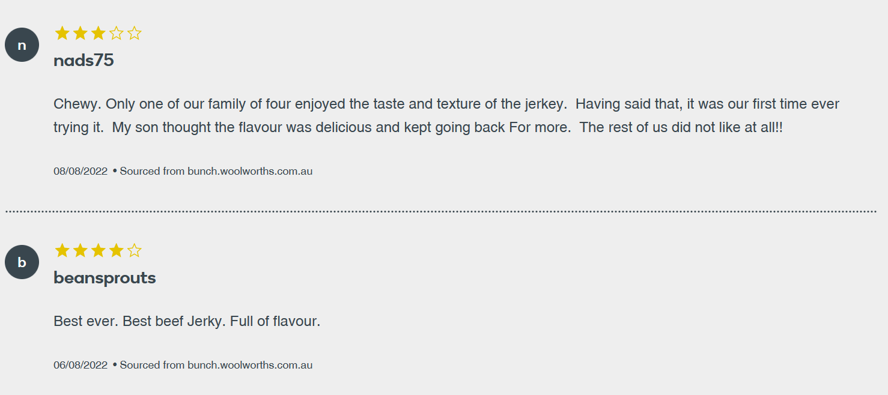
Task: Click the second star in nads75's rating
Action: coord(81,33)
